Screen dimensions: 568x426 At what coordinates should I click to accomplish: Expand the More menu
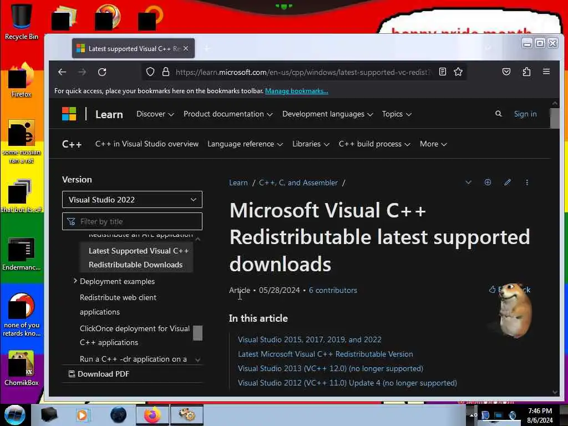[433, 144]
